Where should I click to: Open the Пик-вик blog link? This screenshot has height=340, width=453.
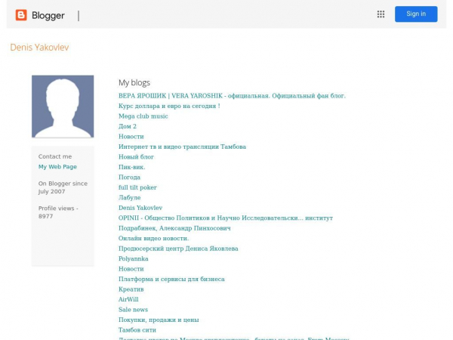click(131, 167)
